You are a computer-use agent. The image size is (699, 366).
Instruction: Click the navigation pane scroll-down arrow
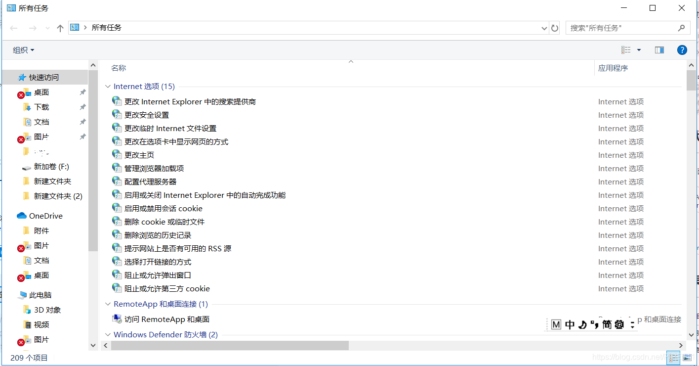(x=93, y=345)
